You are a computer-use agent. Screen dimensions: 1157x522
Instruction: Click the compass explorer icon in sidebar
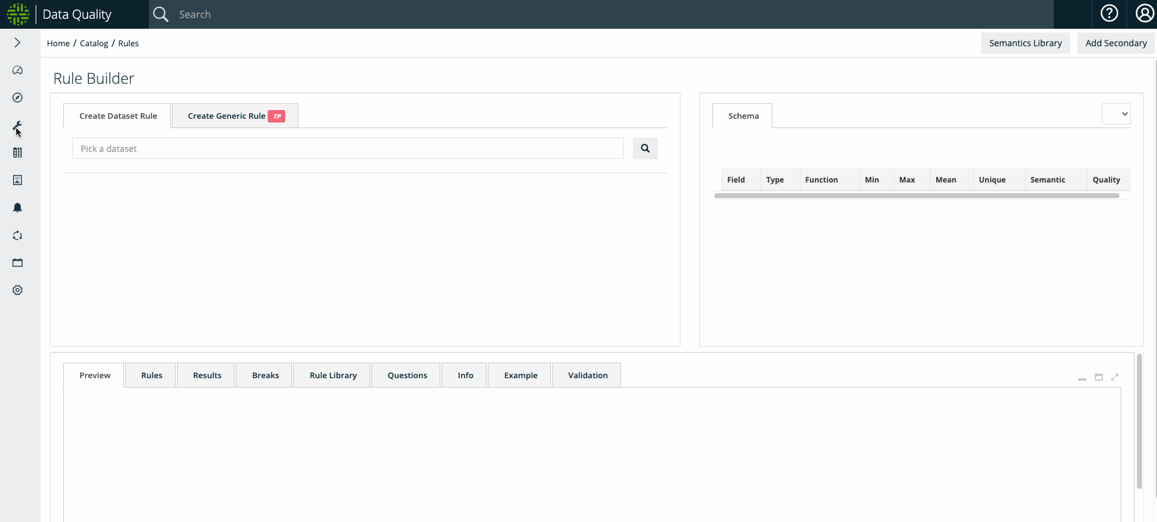coord(18,98)
